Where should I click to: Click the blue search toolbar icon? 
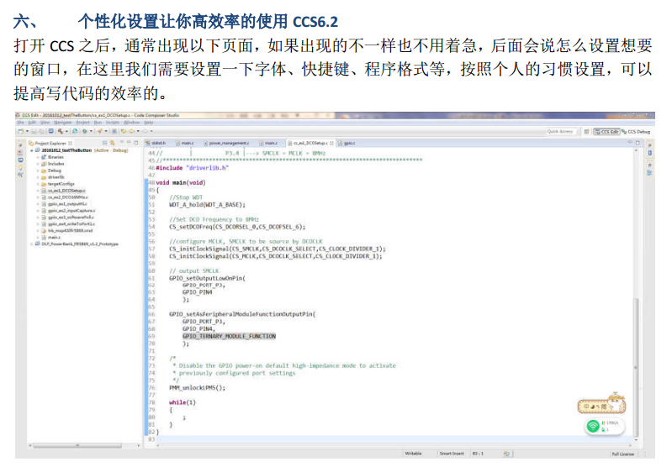click(75, 131)
